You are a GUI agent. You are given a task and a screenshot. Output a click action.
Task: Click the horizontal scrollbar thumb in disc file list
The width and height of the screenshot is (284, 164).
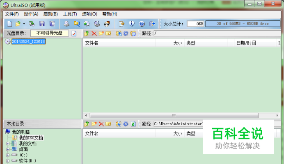174,115
